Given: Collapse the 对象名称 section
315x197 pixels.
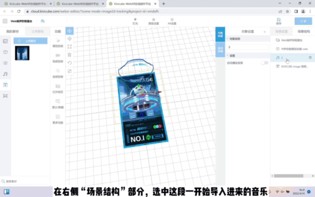Looking at the screenshot, I should [x=228, y=39].
